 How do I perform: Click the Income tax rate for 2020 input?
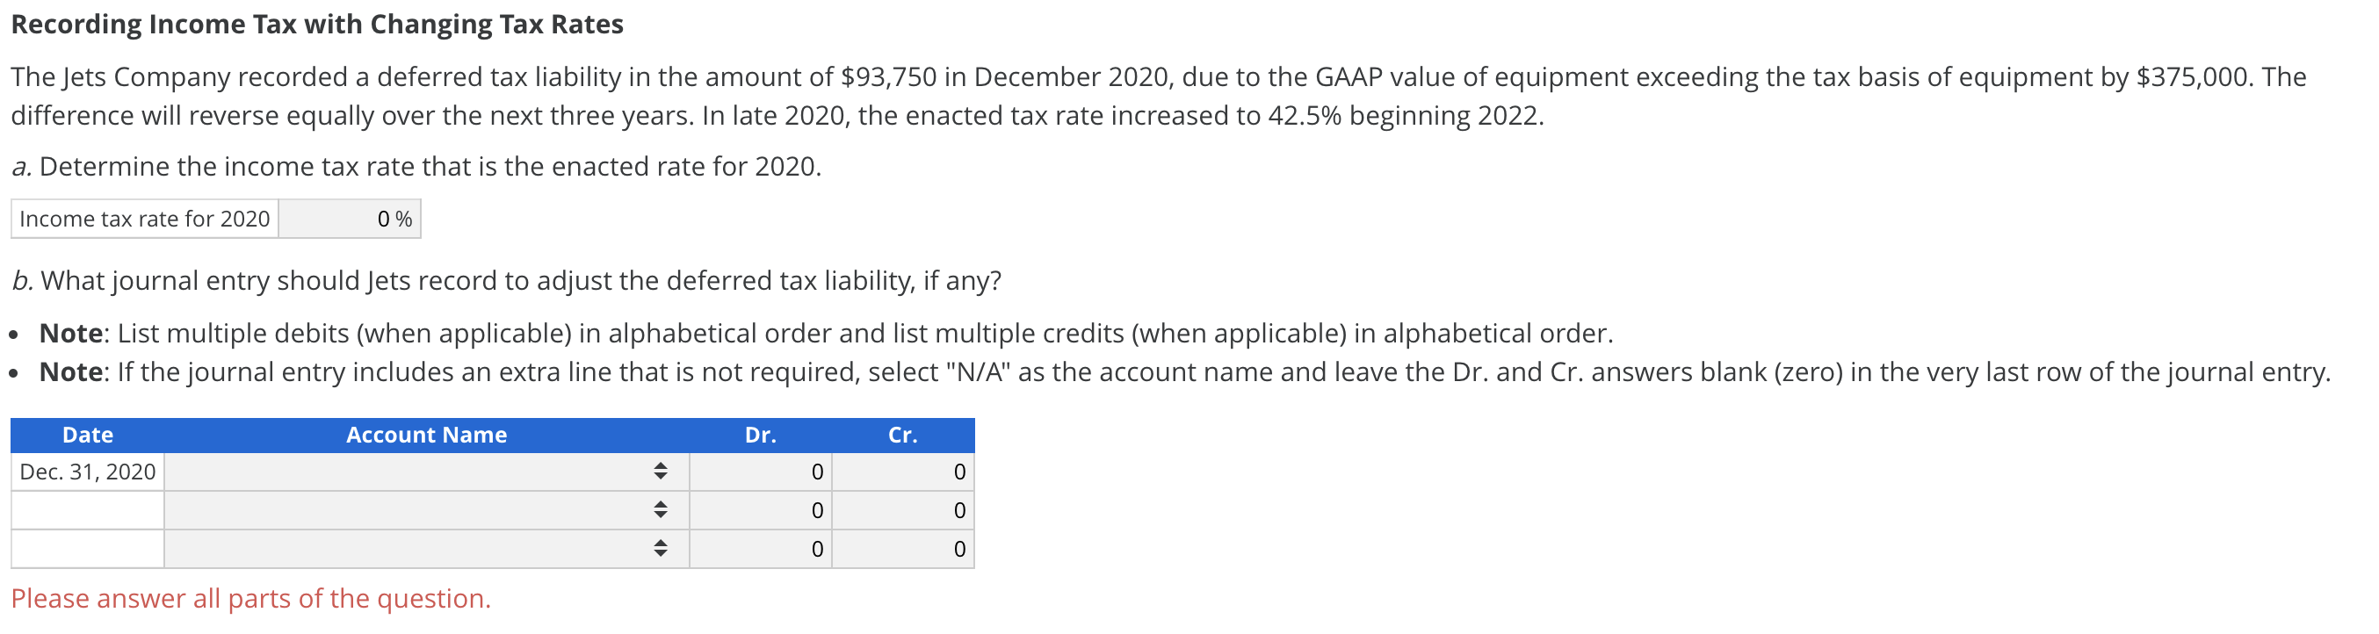pyautogui.click(x=349, y=219)
